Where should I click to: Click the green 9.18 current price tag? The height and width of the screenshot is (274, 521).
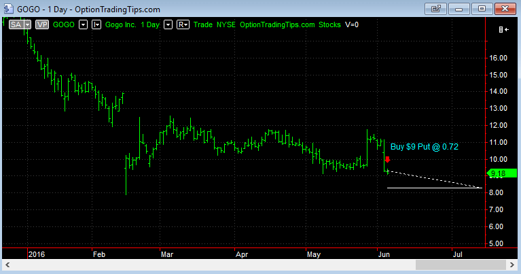502,173
